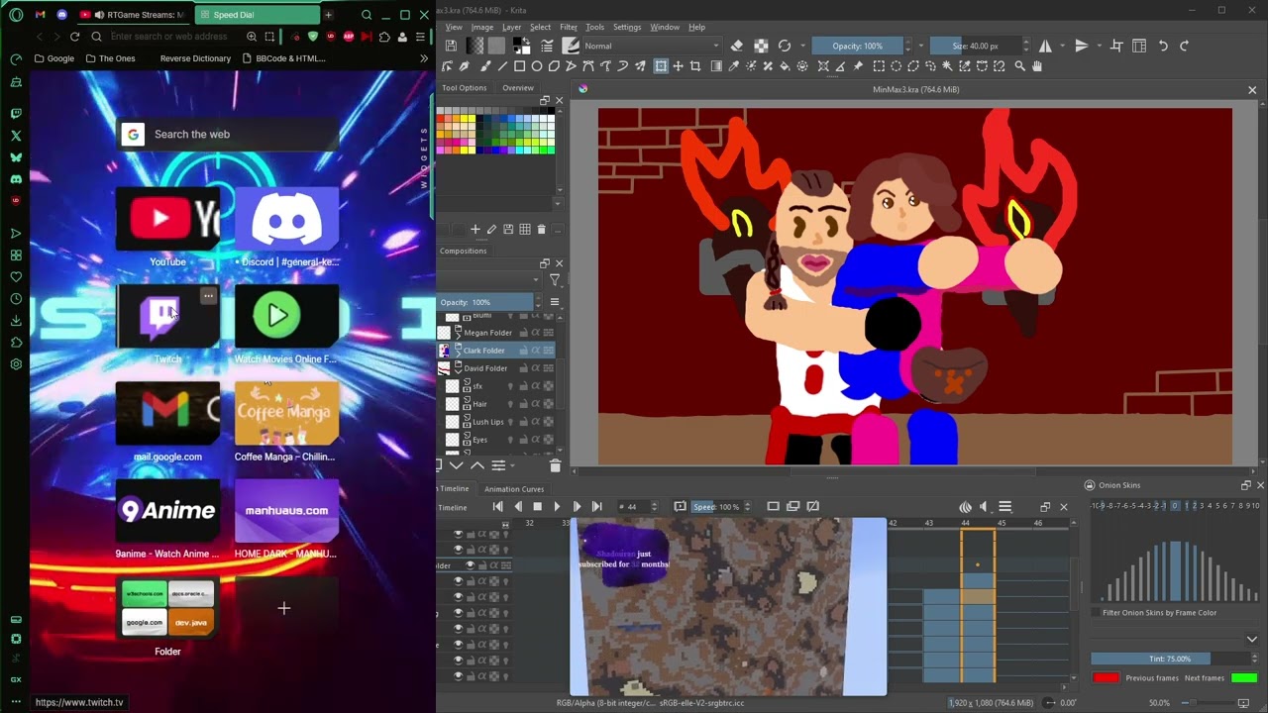Viewport: 1268px width, 713px height.
Task: Select the Line tool in Krita
Action: [503, 66]
